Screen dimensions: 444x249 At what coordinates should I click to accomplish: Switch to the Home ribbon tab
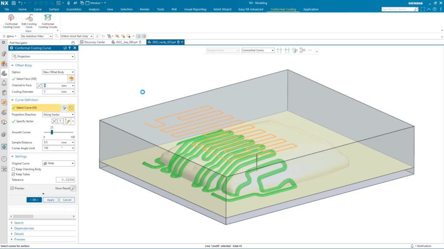point(23,10)
